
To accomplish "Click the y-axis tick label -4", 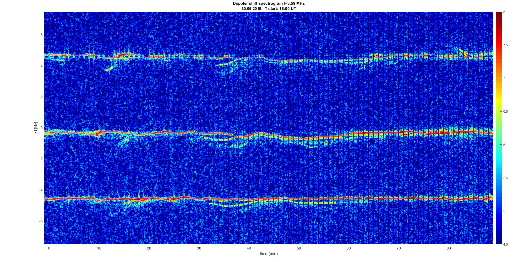I will 41,190.
